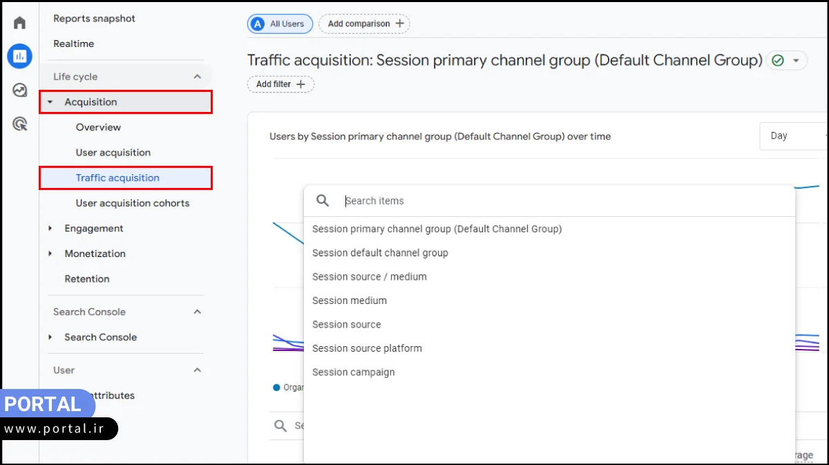Screen dimensions: 829x465
Task: Expand the Monetization menu arrow
Action: tap(50, 254)
